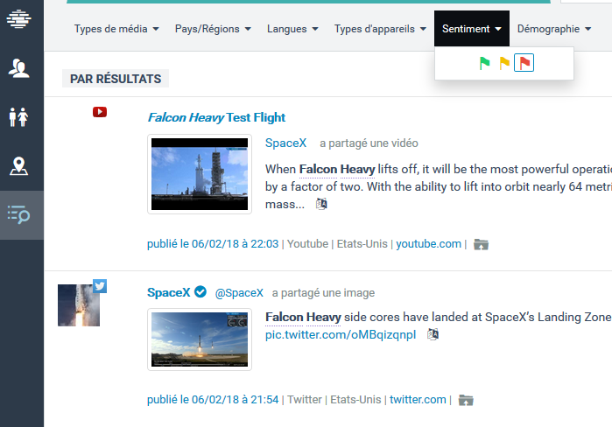The height and width of the screenshot is (427, 612).
Task: Select the PAR RÉSULTATS tab
Action: [116, 79]
